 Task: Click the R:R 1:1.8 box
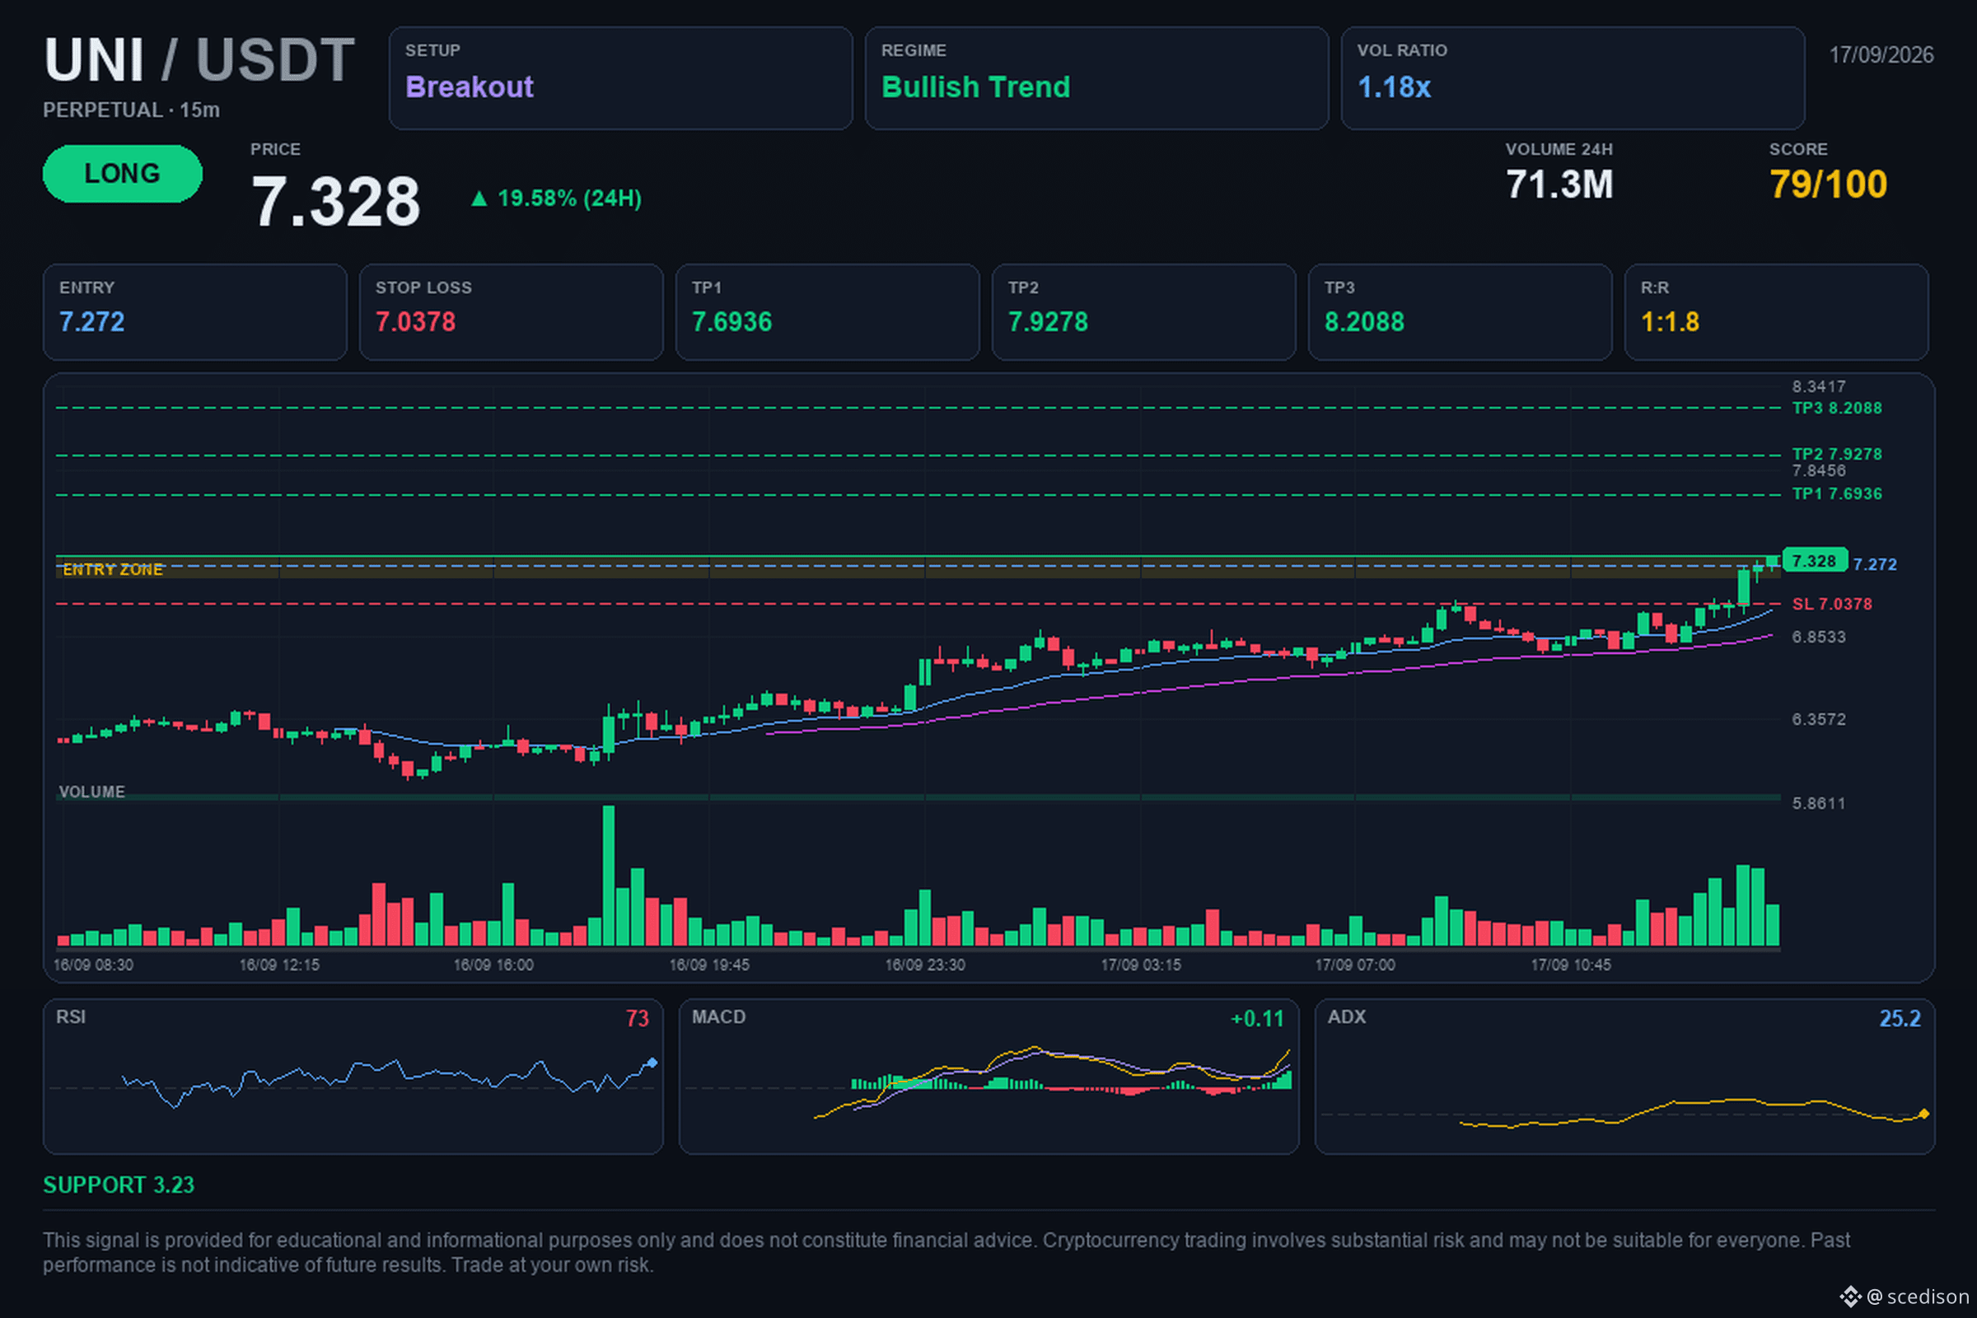point(1776,312)
